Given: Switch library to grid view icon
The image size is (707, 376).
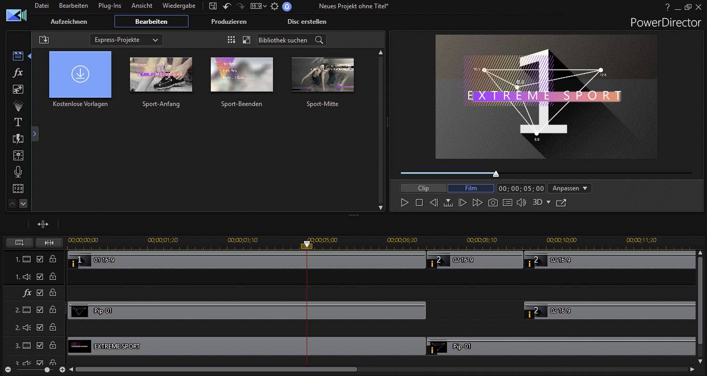Looking at the screenshot, I should pyautogui.click(x=231, y=40).
